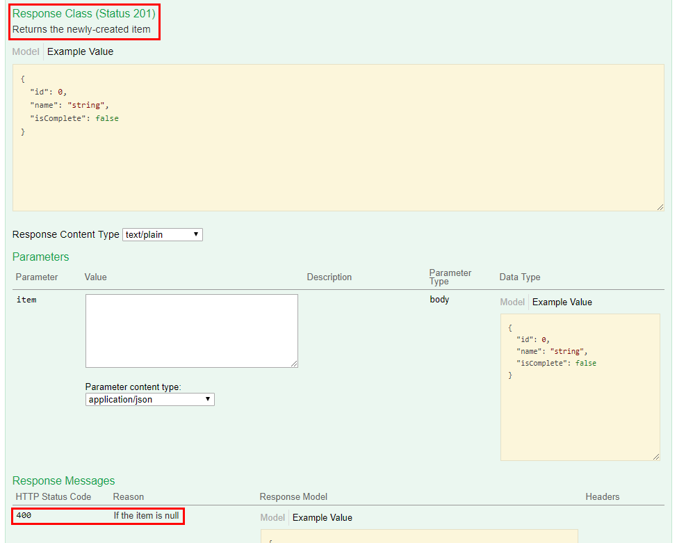677x543 pixels.
Task: Click resize handle of Data Type example box
Action: pyautogui.click(x=656, y=456)
